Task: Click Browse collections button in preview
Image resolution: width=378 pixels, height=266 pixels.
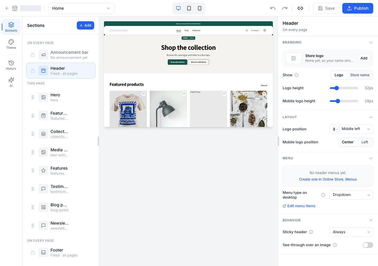Action: click(x=198, y=62)
